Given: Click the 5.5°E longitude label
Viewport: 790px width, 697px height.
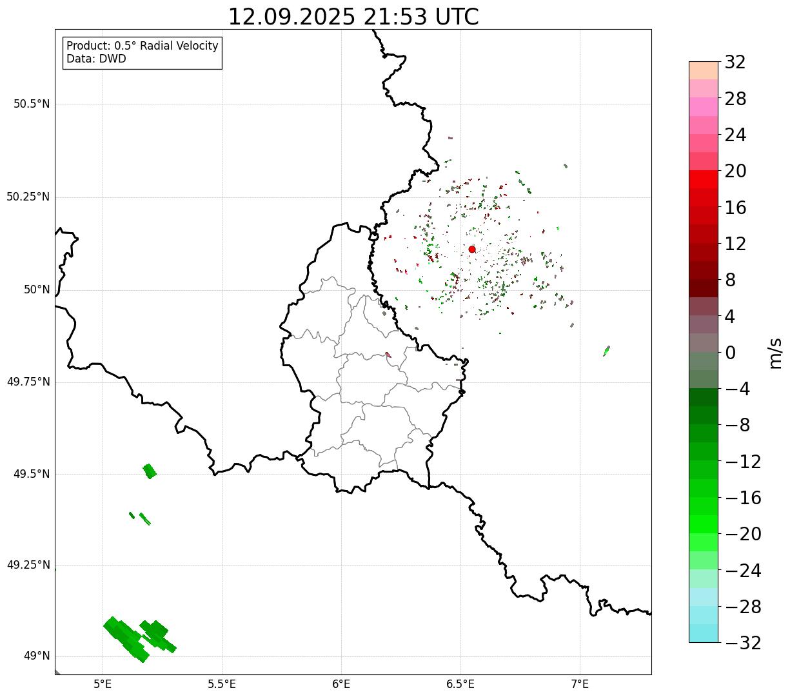Looking at the screenshot, I should point(222,683).
